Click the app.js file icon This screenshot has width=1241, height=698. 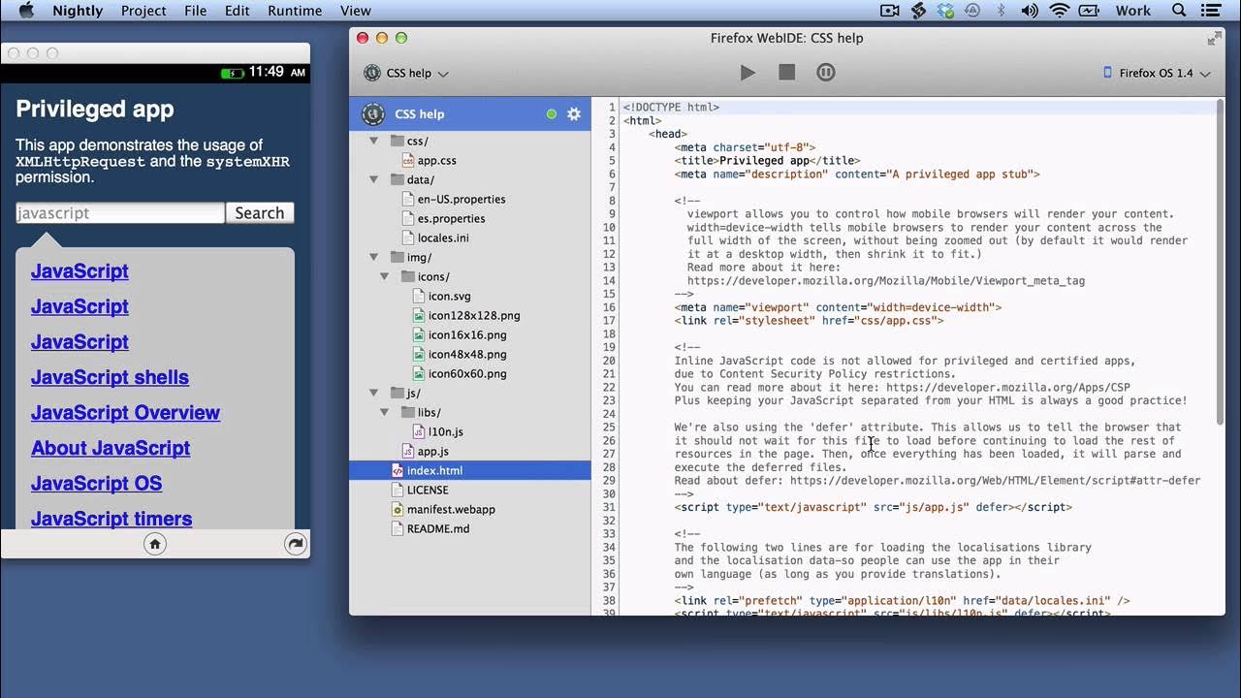pos(408,452)
